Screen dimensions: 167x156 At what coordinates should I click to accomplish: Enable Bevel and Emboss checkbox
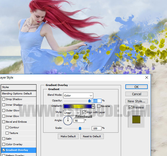tap(4, 122)
